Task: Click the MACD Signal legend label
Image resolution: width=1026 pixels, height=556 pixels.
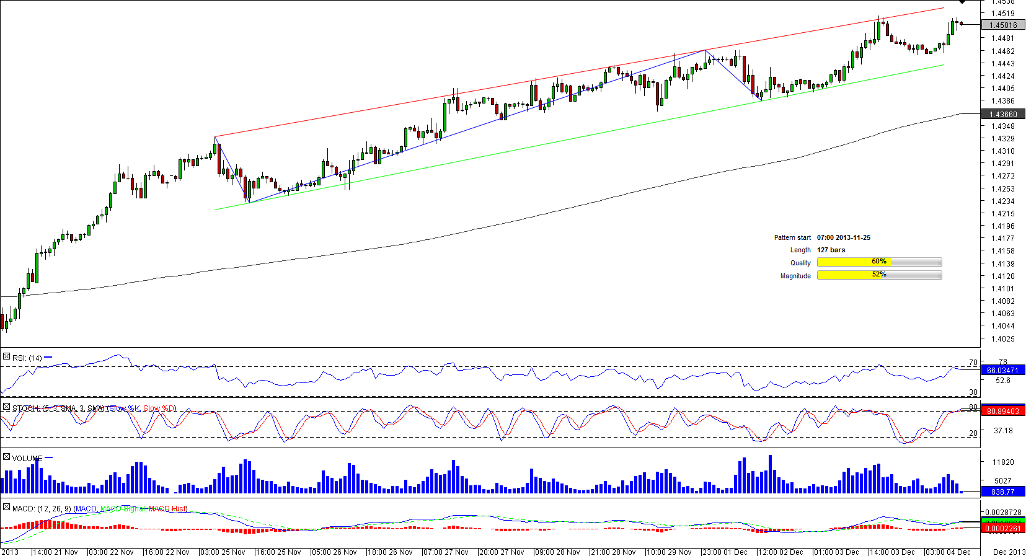Action: coord(122,509)
